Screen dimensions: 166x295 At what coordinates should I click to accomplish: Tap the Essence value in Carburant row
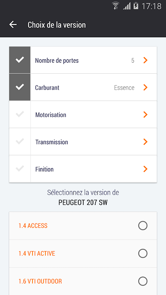pyautogui.click(x=124, y=88)
